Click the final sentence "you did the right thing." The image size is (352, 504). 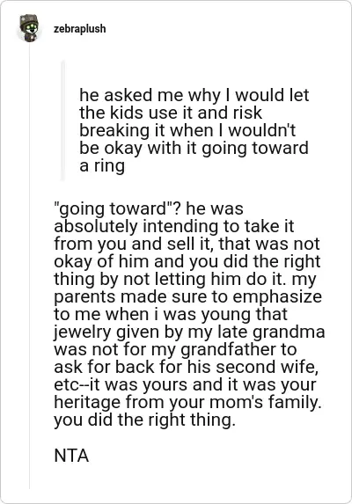144,420
